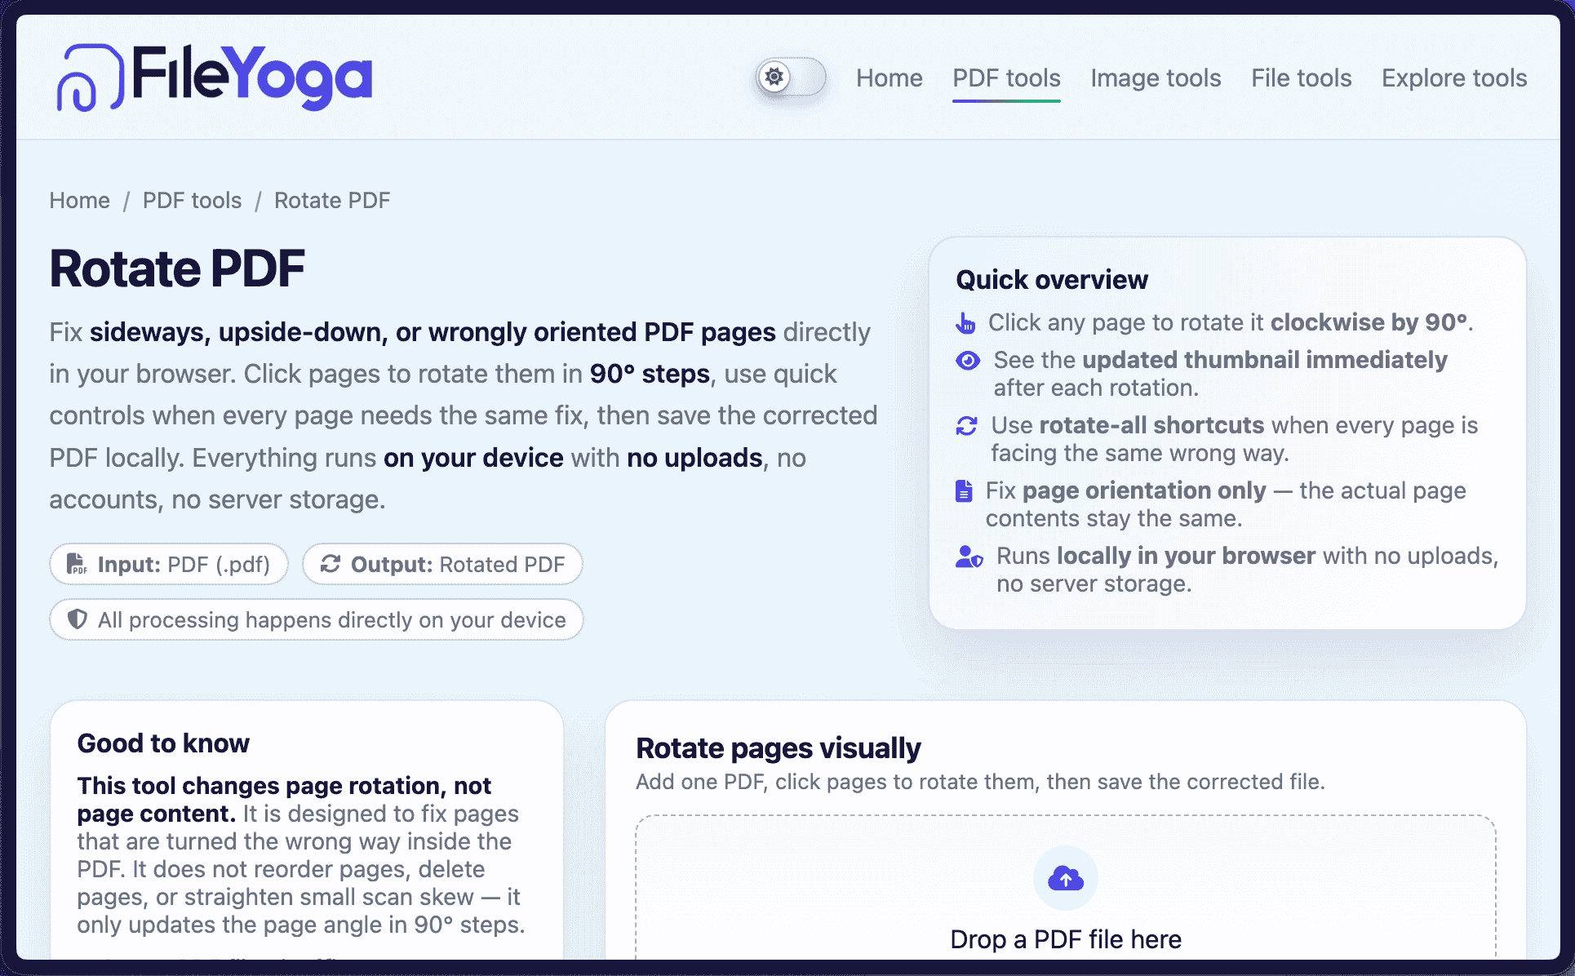
Task: Click the Rotate PDF breadcrumb item
Action: coord(332,200)
